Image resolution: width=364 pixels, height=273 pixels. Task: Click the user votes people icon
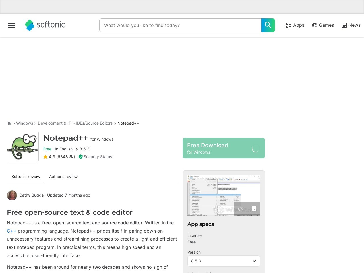pyautogui.click(x=71, y=157)
